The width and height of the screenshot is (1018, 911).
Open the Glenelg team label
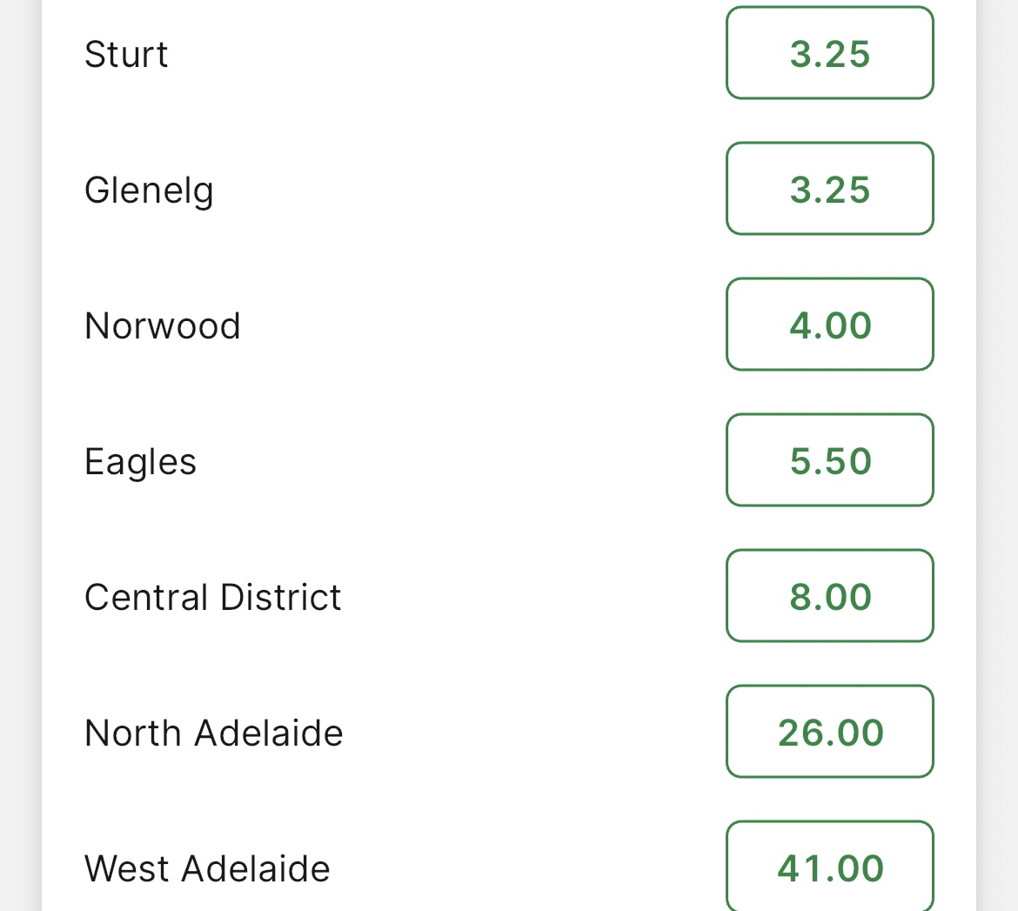click(149, 191)
